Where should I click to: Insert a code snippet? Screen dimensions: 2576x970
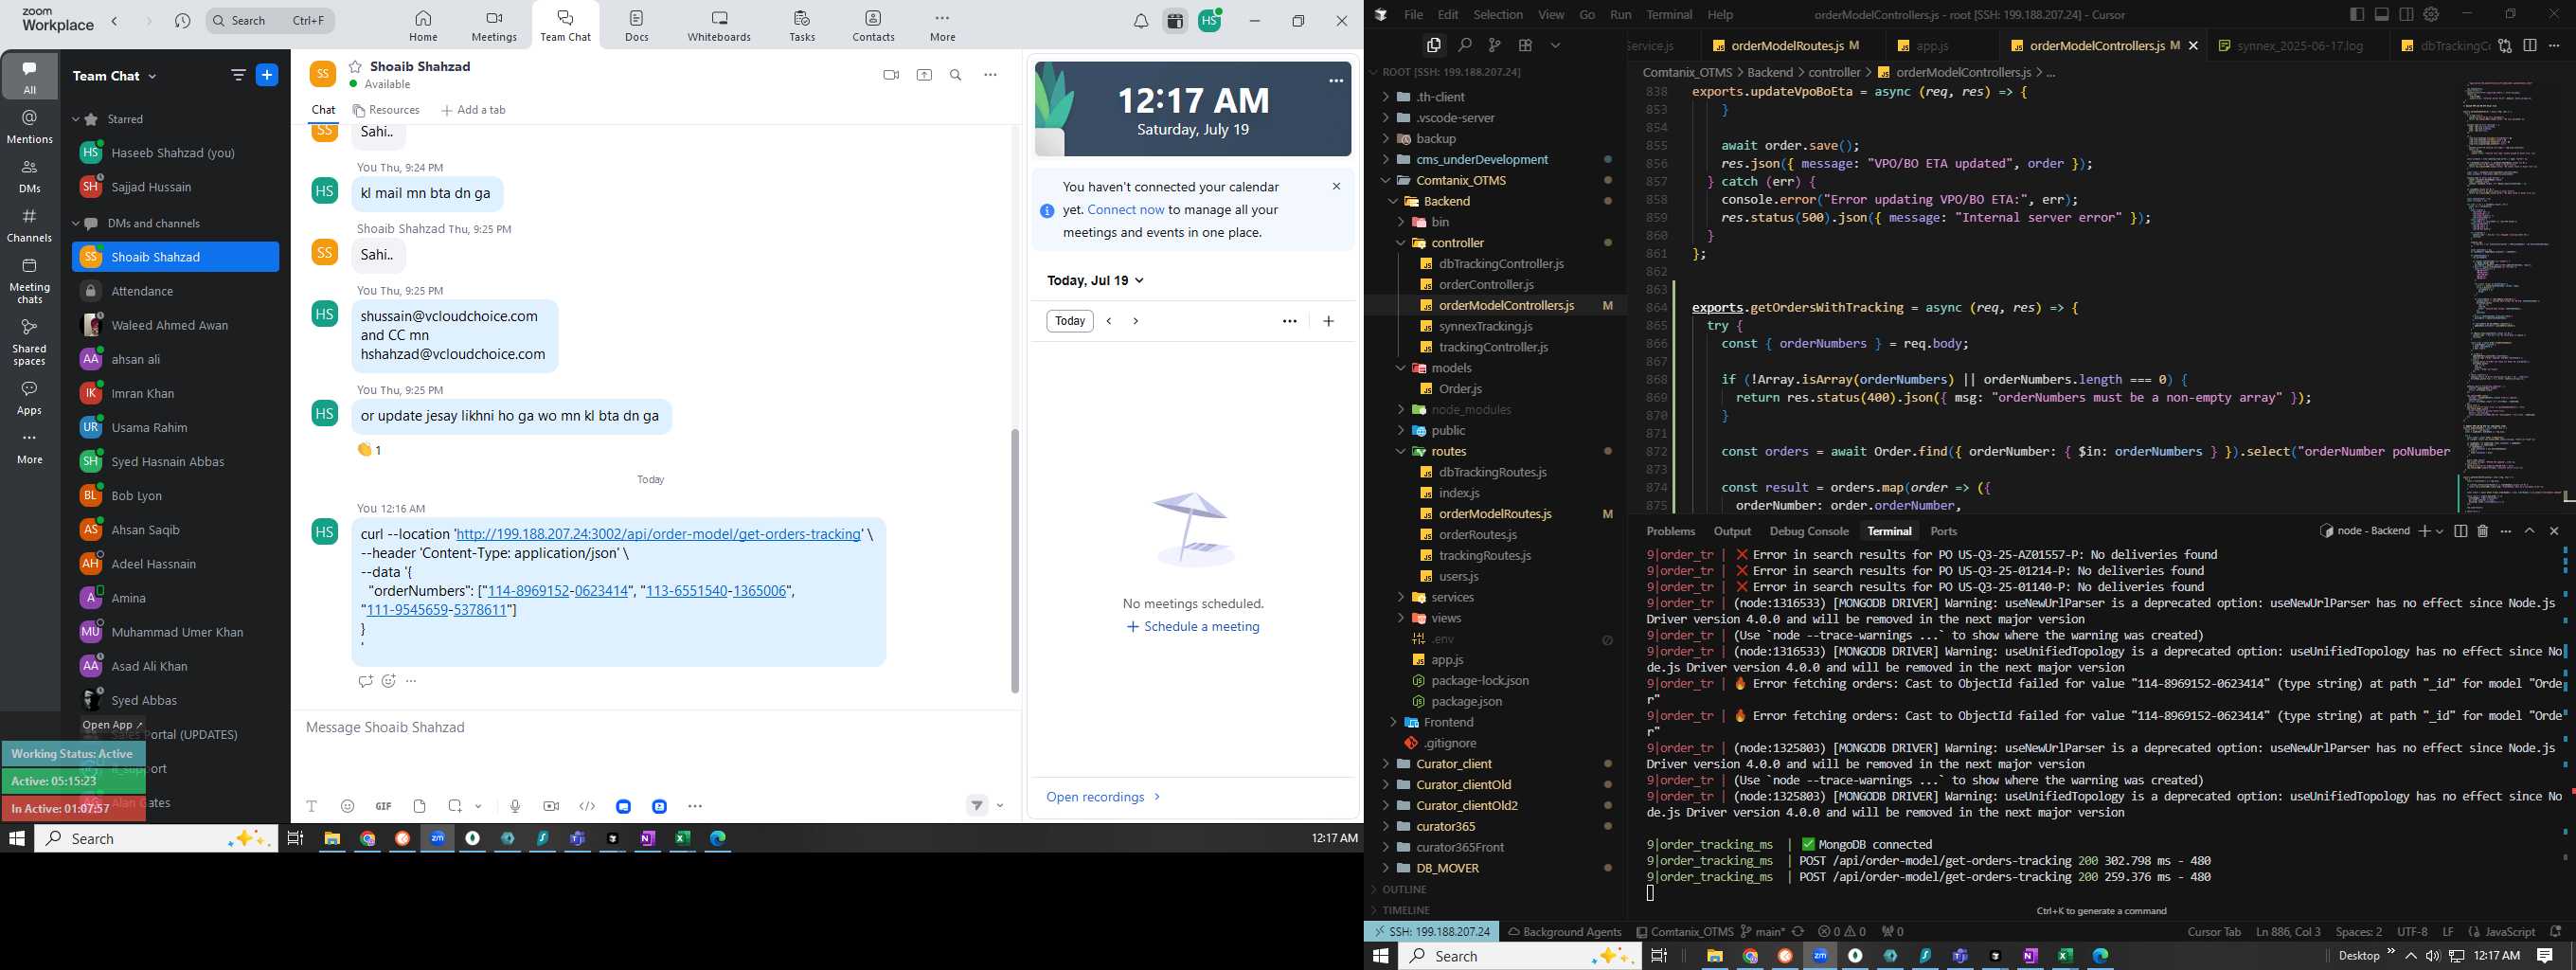click(588, 806)
